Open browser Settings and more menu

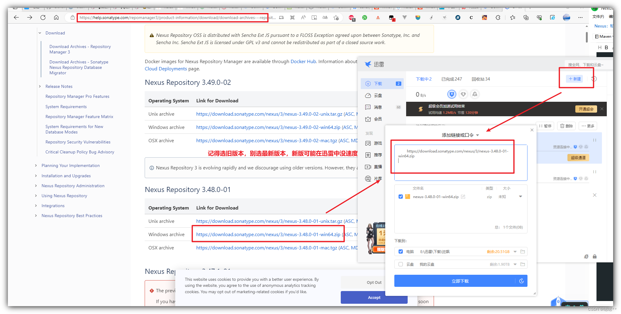(580, 18)
